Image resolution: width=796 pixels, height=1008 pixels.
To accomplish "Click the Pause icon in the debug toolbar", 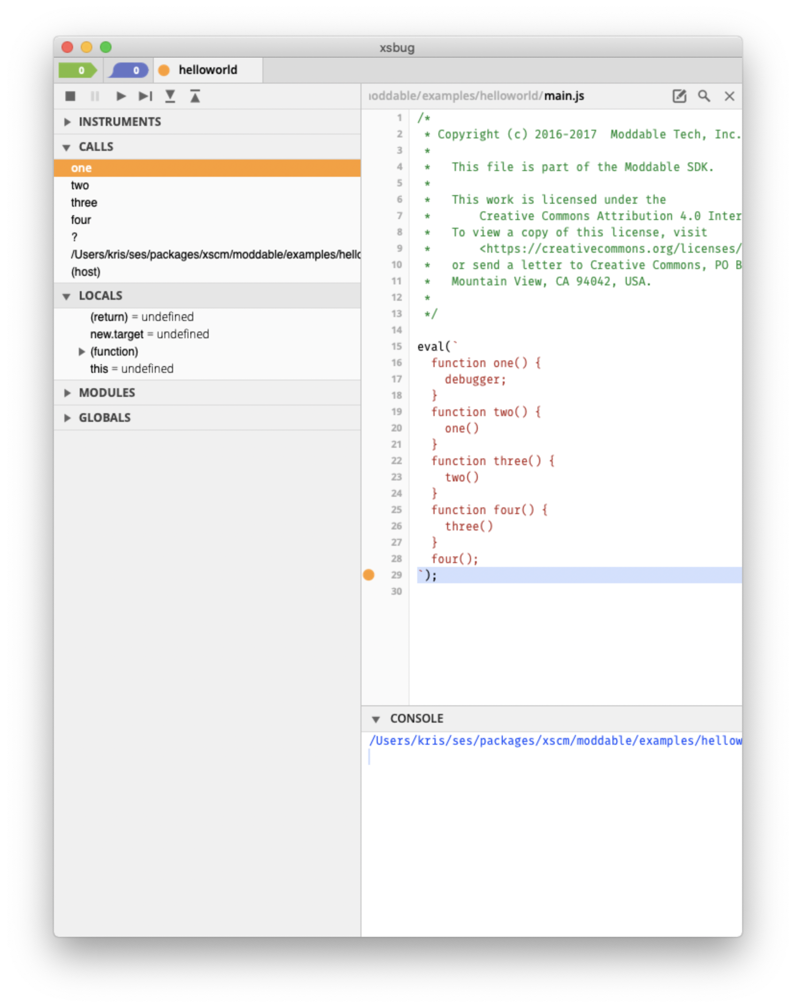I will [x=95, y=96].
